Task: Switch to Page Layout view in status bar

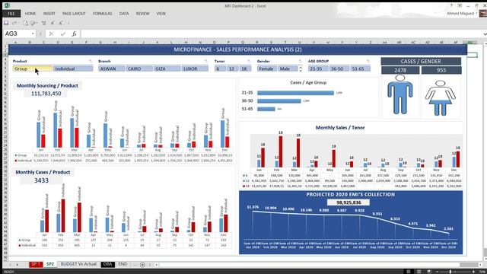Action: [x=419, y=272]
